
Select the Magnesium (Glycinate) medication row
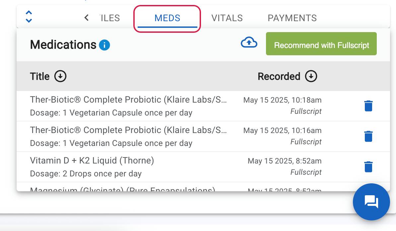(x=122, y=190)
